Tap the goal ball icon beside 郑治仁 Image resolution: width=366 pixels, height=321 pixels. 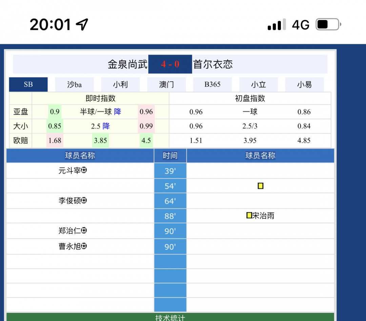point(84,230)
